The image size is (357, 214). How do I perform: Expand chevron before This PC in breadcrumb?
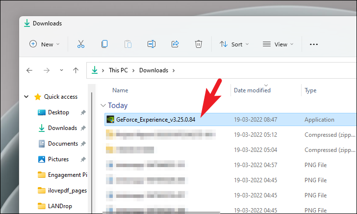(103, 70)
